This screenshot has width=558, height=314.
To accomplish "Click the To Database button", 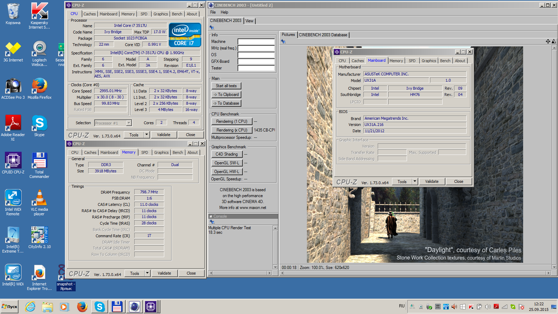I will [x=226, y=103].
